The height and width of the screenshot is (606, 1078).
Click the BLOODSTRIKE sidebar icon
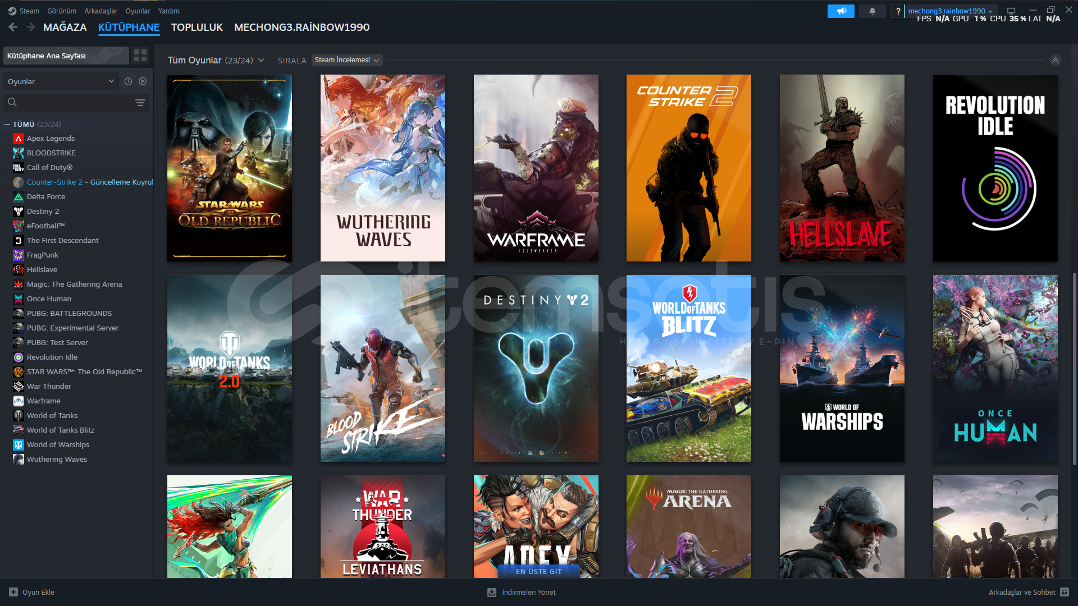point(19,153)
